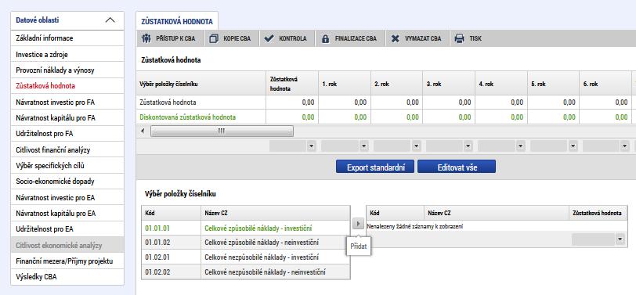Select row 01.01.01 code cell

171,228
